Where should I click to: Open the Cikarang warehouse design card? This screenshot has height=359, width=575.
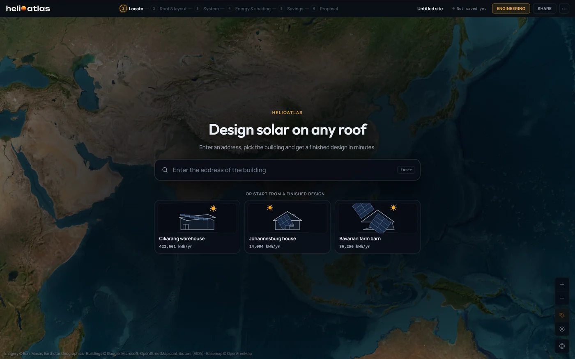pos(197,226)
